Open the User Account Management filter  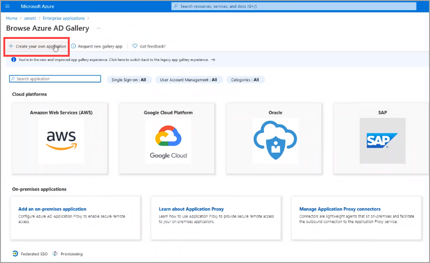pos(189,80)
